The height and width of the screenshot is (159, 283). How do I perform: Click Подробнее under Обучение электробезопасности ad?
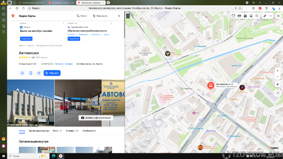click(x=74, y=39)
